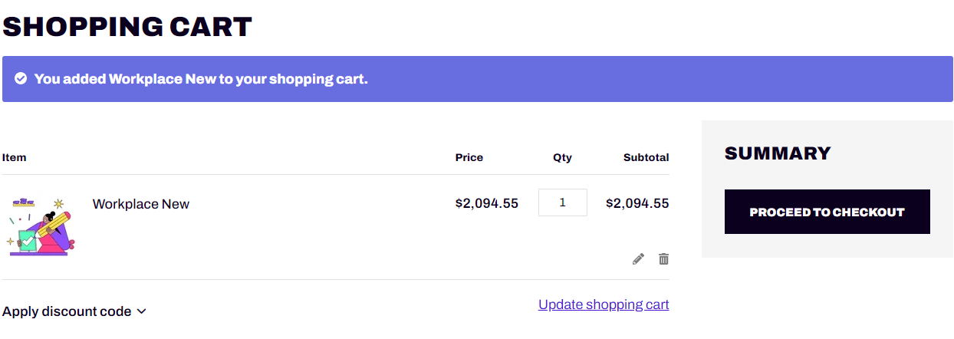The width and height of the screenshot is (954, 339).
Task: Remove item with the trash can icon
Action: (663, 259)
